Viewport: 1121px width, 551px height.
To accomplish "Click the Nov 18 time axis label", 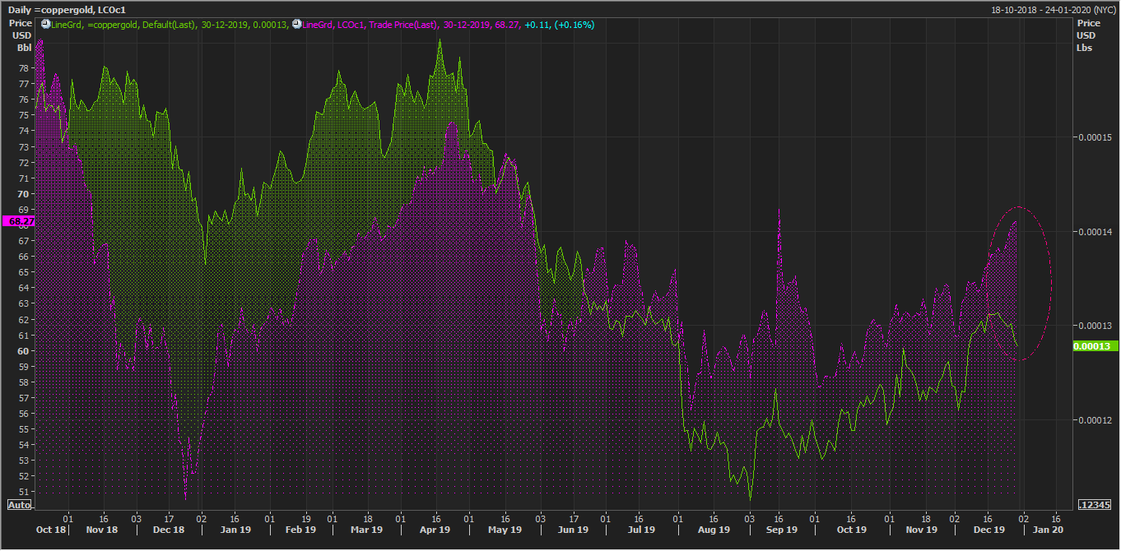I will click(x=102, y=530).
